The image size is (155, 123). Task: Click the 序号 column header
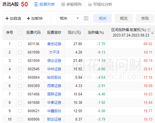[10, 32]
